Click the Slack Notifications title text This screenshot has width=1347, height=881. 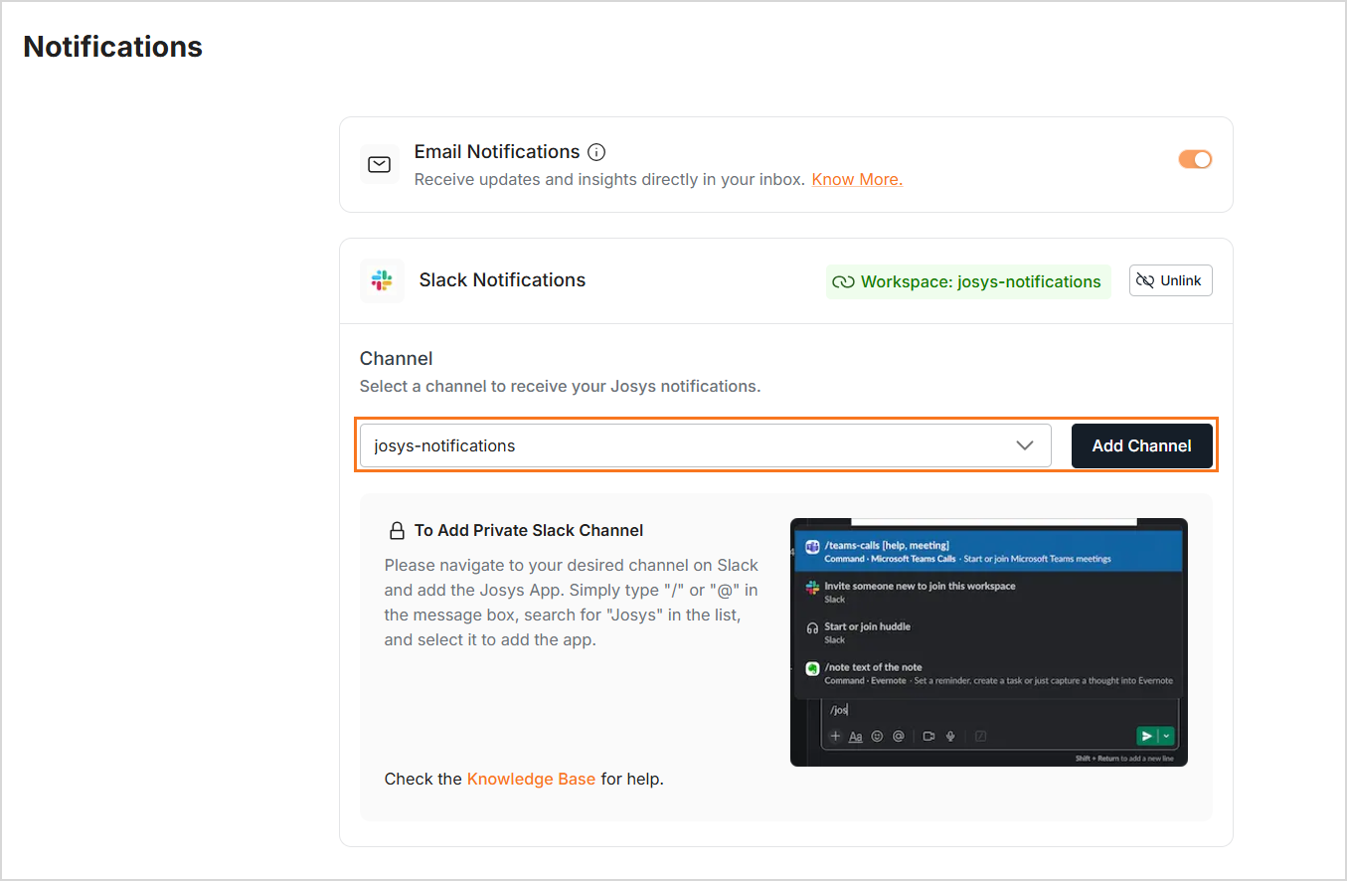pos(502,280)
